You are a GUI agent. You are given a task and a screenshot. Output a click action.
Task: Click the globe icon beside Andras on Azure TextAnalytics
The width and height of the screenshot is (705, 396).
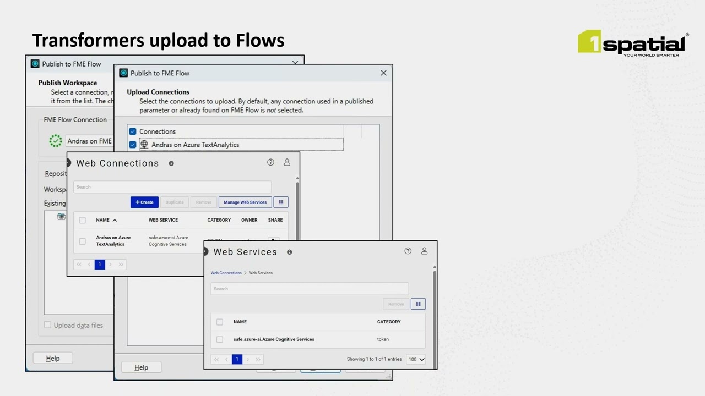point(144,145)
